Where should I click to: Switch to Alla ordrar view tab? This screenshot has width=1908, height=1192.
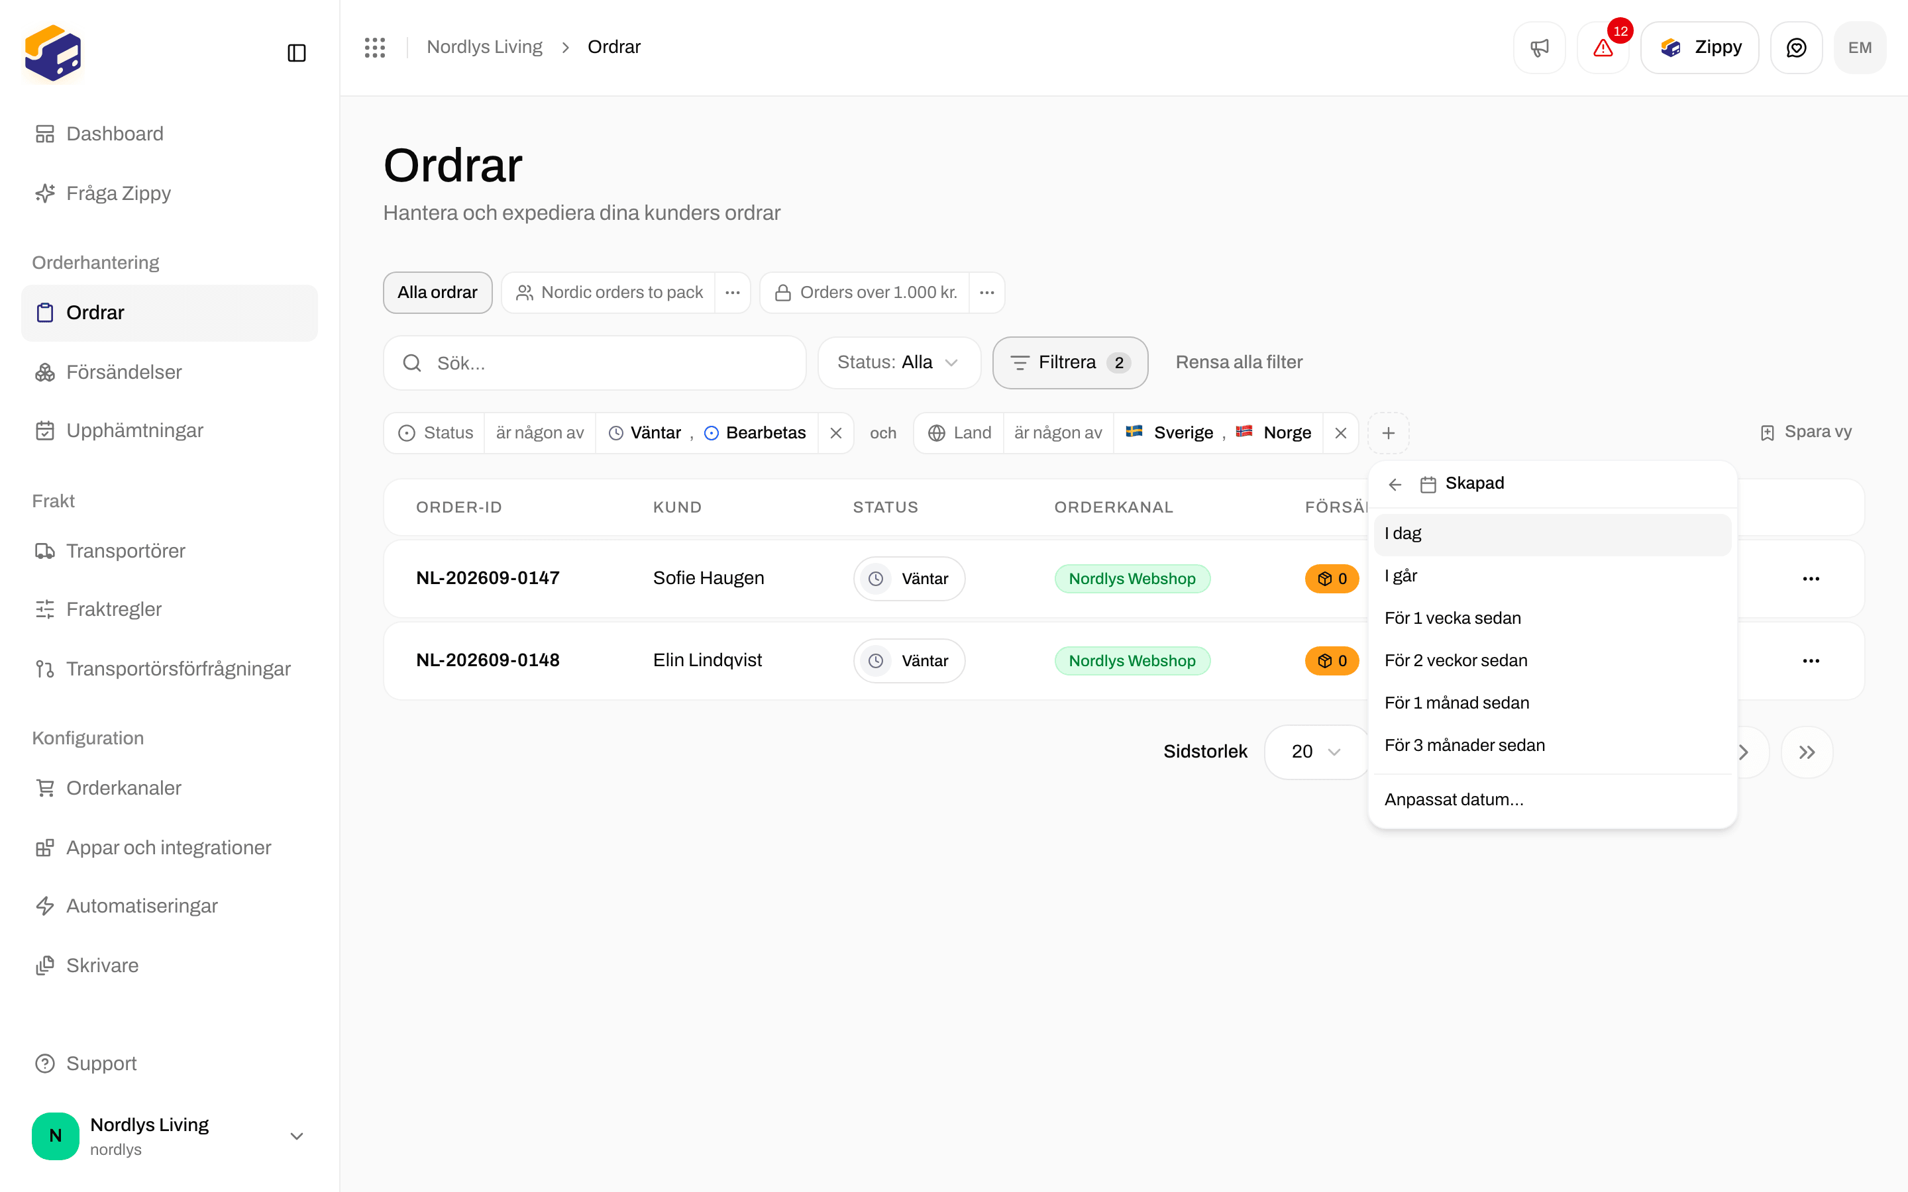point(437,293)
